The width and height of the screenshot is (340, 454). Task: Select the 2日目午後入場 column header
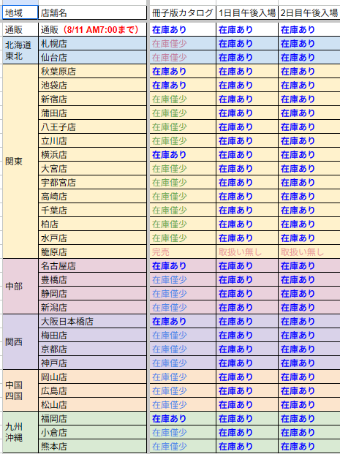click(309, 12)
